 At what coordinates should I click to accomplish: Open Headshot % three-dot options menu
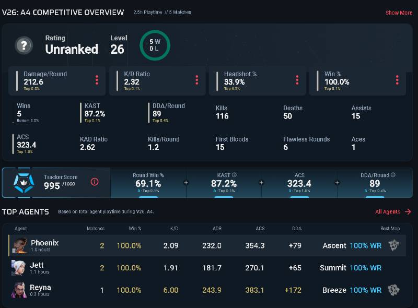coord(297,80)
